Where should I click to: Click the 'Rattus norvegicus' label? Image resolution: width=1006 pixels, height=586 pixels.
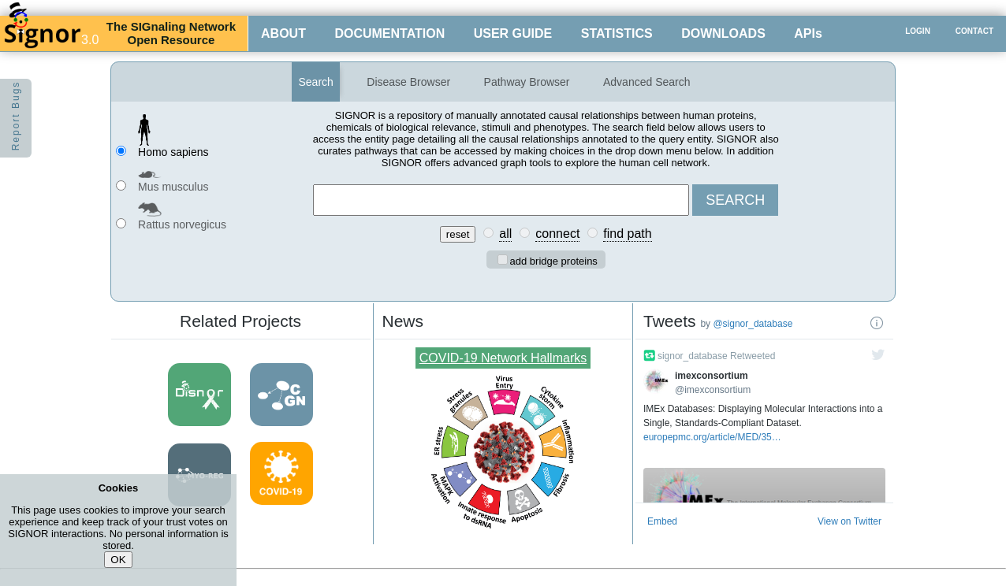pyautogui.click(x=182, y=224)
